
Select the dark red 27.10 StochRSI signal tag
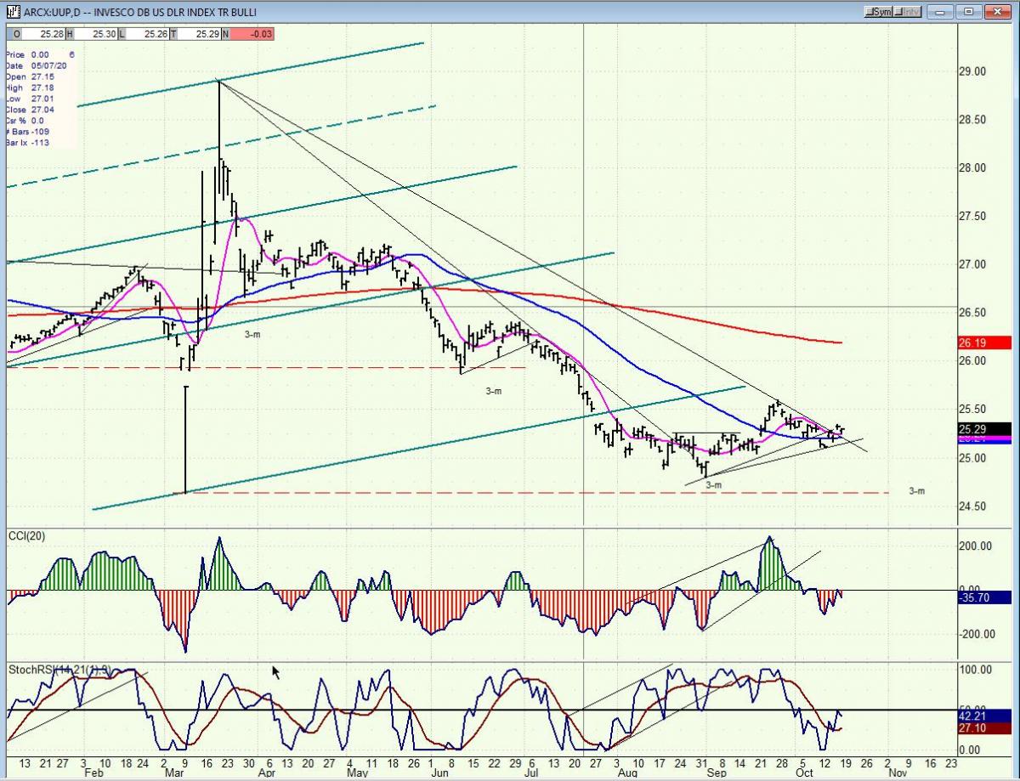(x=984, y=728)
